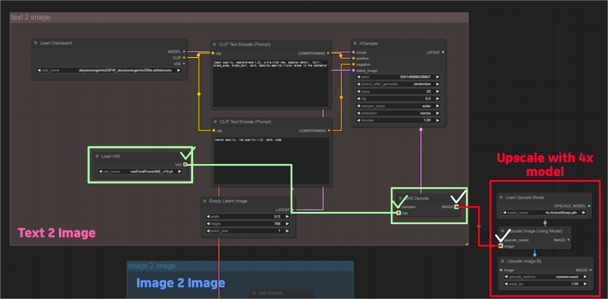The height and width of the screenshot is (299, 608).
Task: Collapse the KSampler node using its title dot
Action: (355, 43)
